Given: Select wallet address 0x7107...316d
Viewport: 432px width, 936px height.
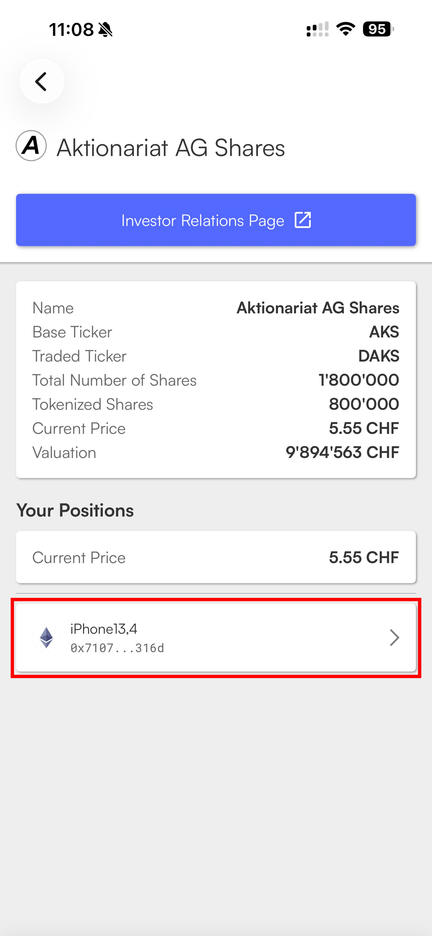Looking at the screenshot, I should click(117, 648).
